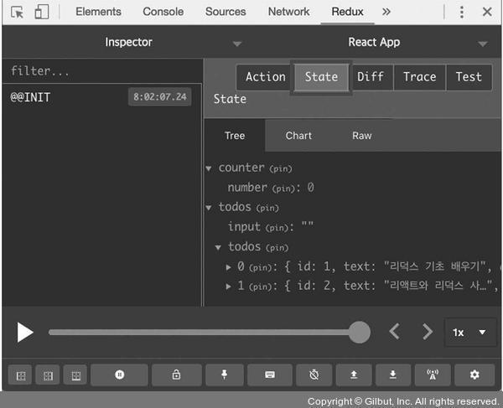The height and width of the screenshot is (408, 503).
Task: Pause recording of actions
Action: [x=119, y=374]
